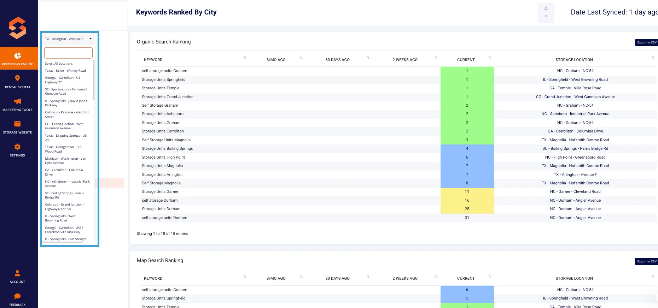The width and height of the screenshot is (658, 308).
Task: Sort Organic table by 2 Weeks Ago
Action: coord(436,58)
